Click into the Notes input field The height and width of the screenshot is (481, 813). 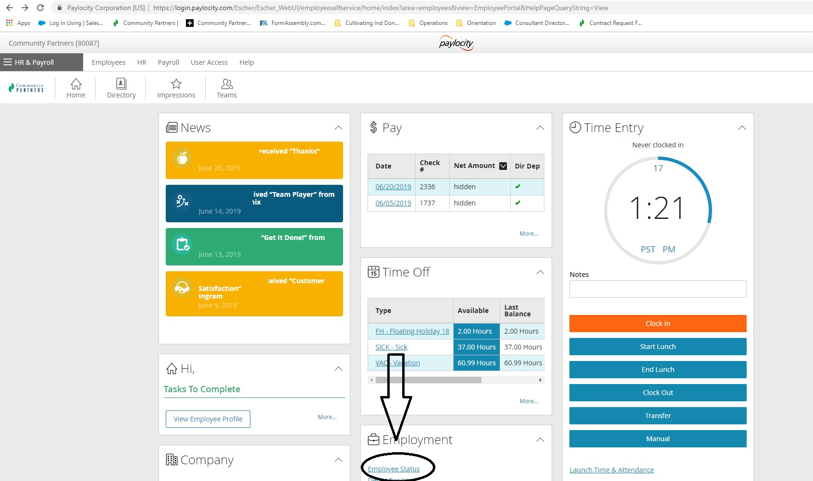(658, 289)
